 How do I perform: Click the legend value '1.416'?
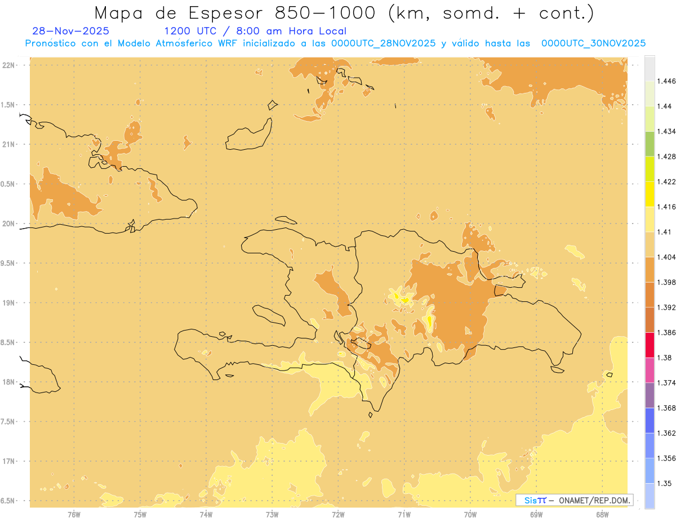click(666, 207)
